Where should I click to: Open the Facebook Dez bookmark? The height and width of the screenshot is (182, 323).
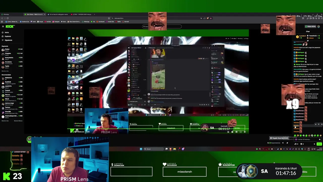pyautogui.click(x=24, y=21)
